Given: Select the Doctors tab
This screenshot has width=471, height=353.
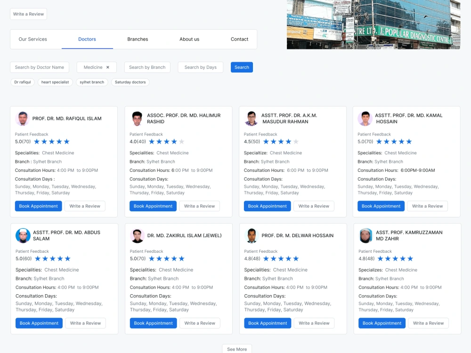Looking at the screenshot, I should point(87,39).
